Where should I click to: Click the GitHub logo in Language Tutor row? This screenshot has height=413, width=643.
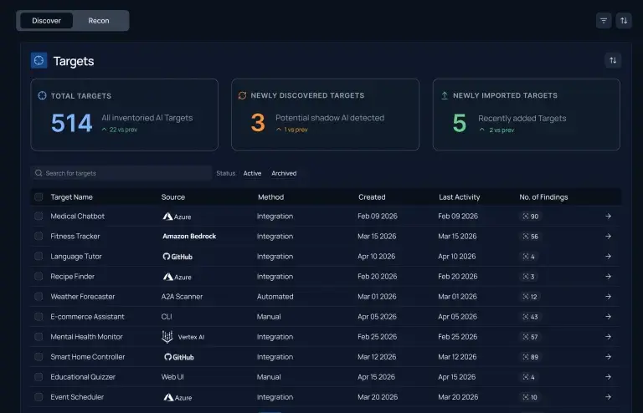pyautogui.click(x=177, y=257)
